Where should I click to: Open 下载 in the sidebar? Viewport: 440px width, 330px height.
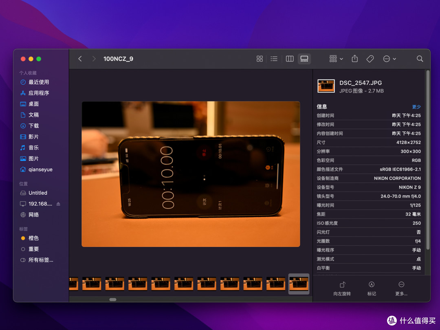[x=29, y=126]
